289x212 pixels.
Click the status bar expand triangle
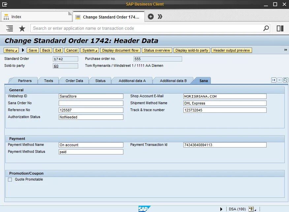point(221,209)
